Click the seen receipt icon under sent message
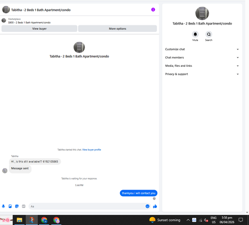The height and width of the screenshot is (225, 249). tap(154, 199)
